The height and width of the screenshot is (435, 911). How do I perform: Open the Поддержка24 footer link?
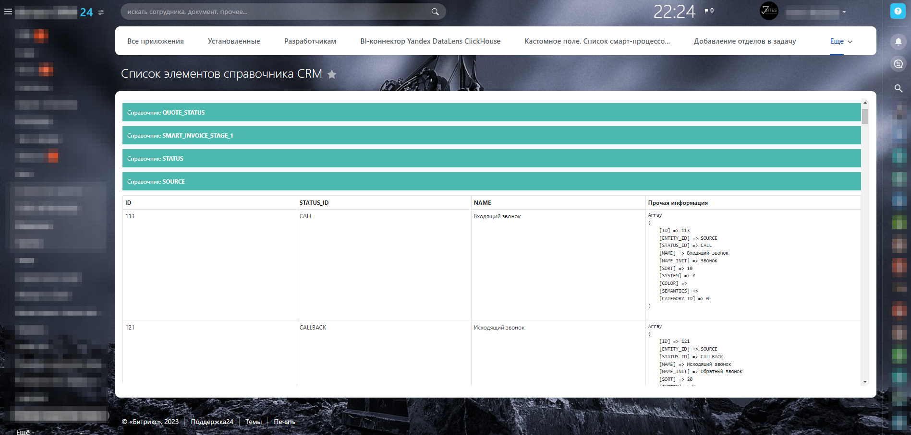point(212,422)
